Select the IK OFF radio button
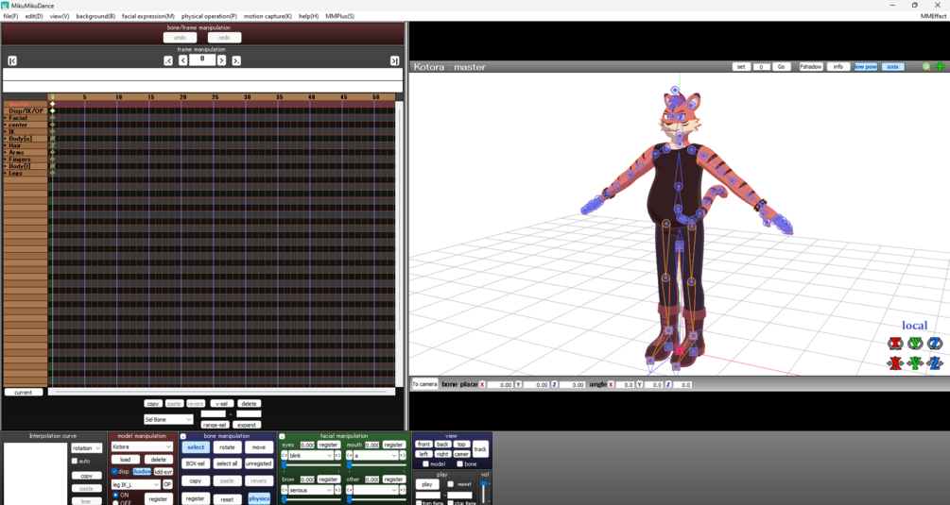 click(x=115, y=502)
